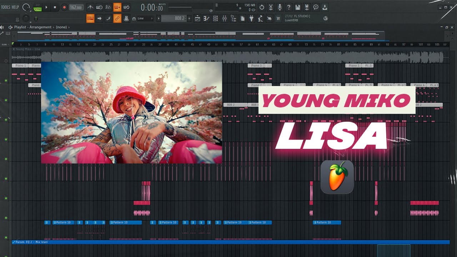Switch the PAT/SONG mode button
Viewport: 457px width, 257px height.
pyautogui.click(x=37, y=7)
